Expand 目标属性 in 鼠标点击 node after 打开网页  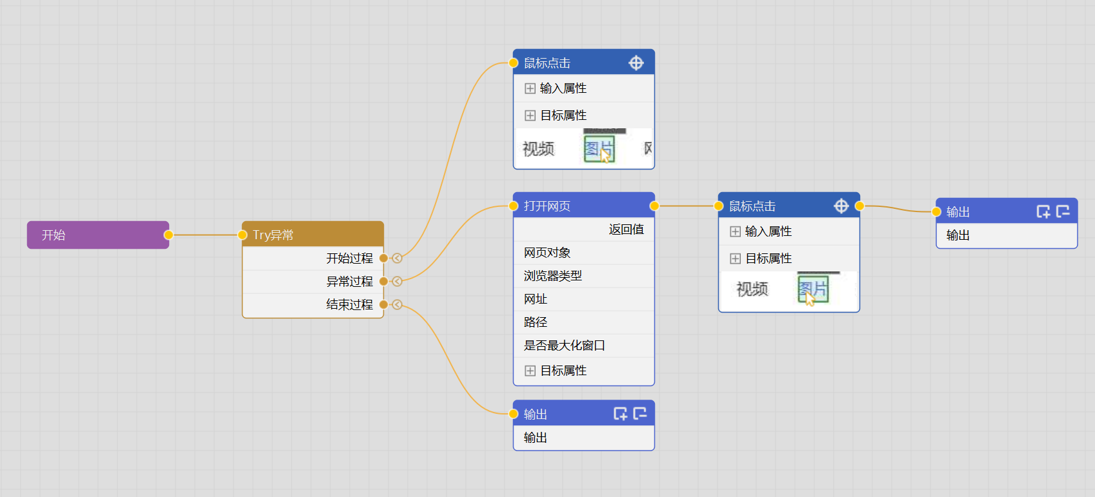[x=736, y=258]
